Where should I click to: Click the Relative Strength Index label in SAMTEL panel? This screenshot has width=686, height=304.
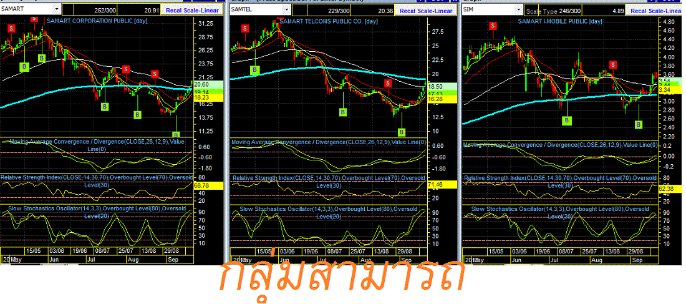pos(328,182)
